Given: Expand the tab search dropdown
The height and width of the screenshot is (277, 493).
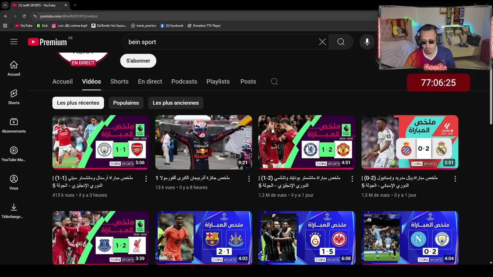Looking at the screenshot, I should 5,5.
